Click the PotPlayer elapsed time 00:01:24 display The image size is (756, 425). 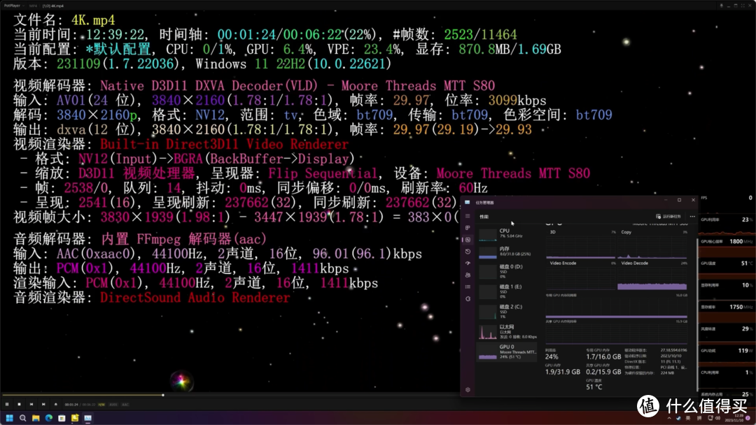point(71,405)
